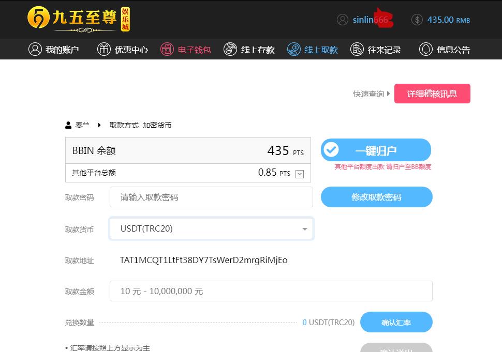502x352 pixels.
Task: Click the 线上取款 withdrawal icon
Action: click(293, 49)
